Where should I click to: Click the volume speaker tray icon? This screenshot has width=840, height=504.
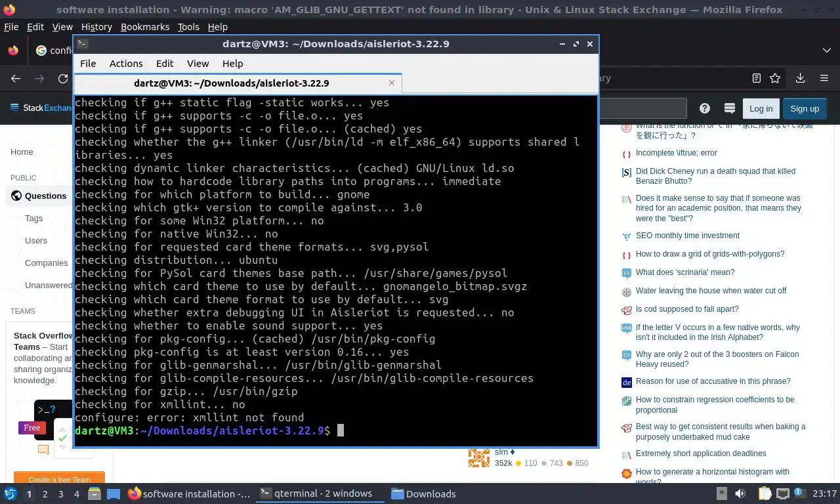coord(740,493)
